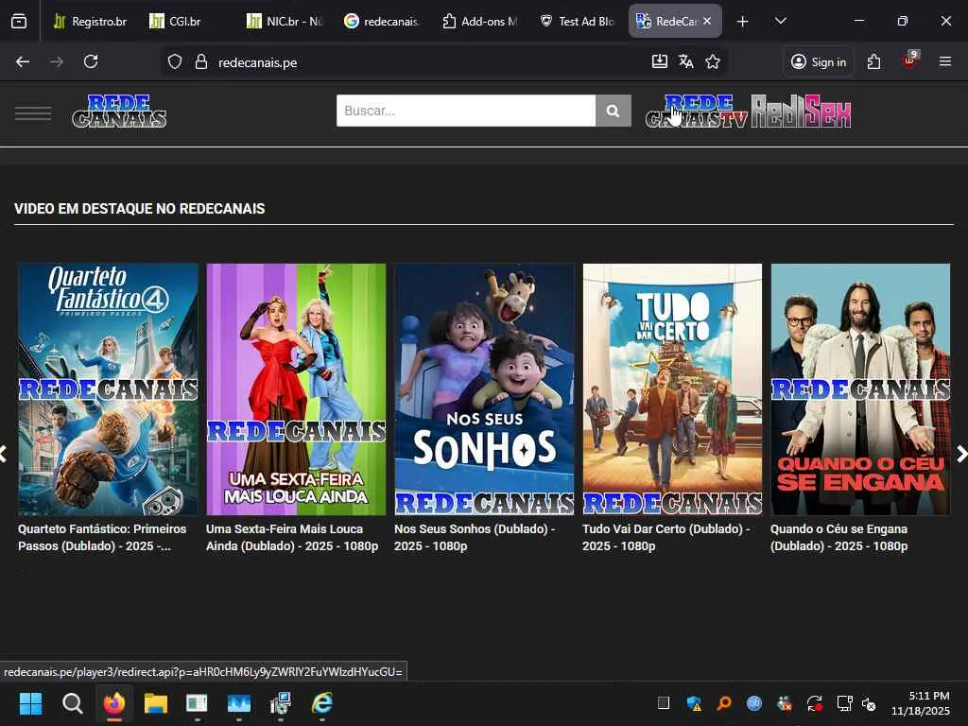968x726 pixels.
Task: Translate this page using translation icon
Action: 686,61
